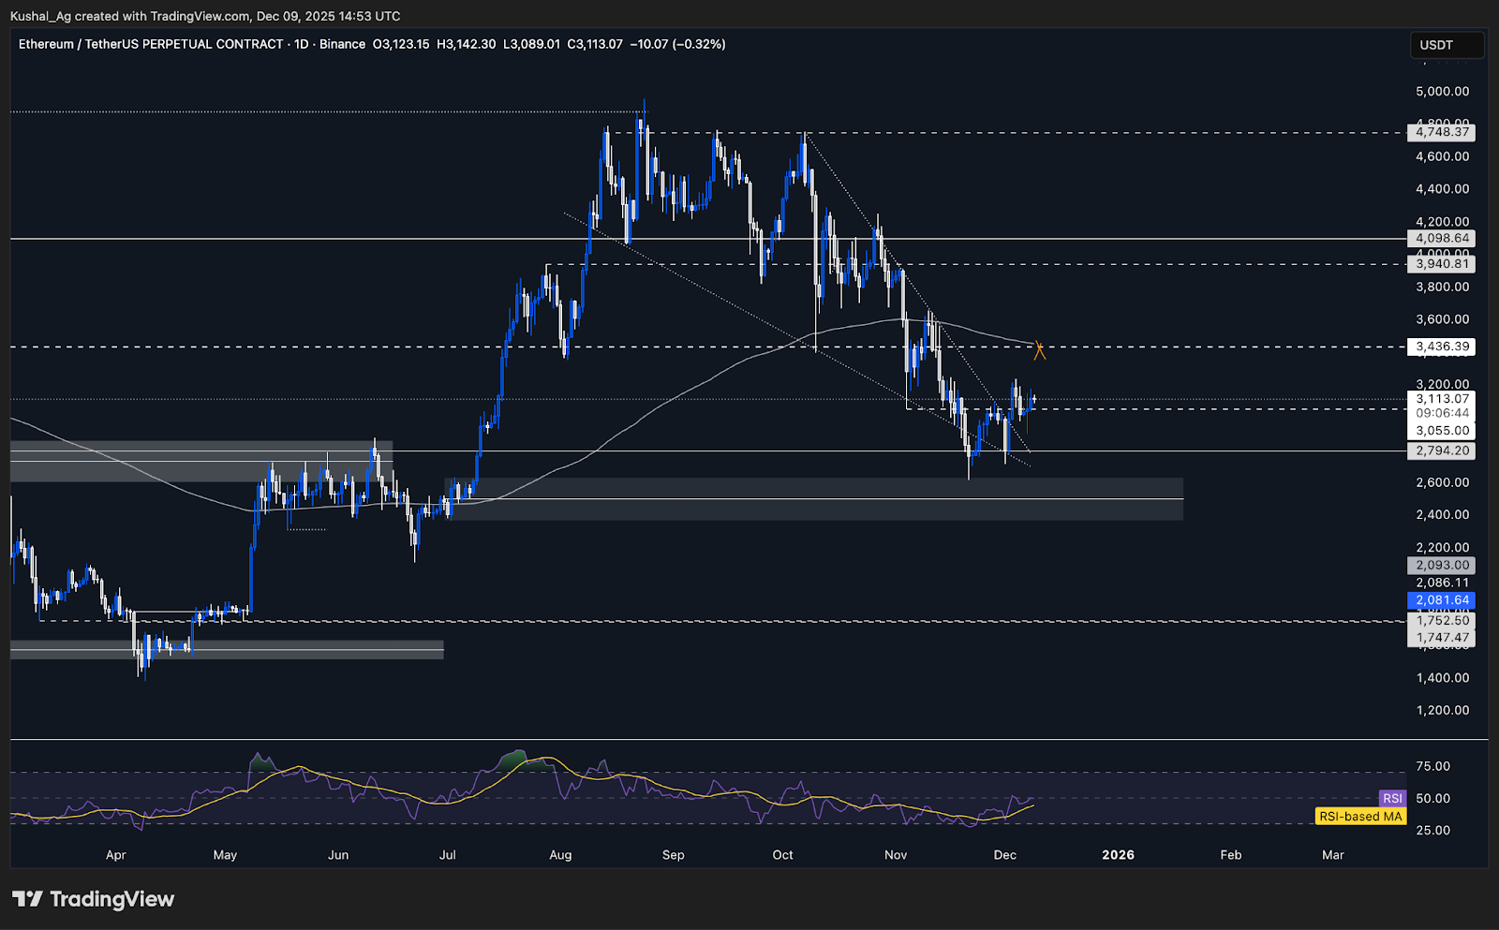This screenshot has height=930, width=1499.
Task: Click the yellow RSI-based MA label
Action: [1360, 816]
